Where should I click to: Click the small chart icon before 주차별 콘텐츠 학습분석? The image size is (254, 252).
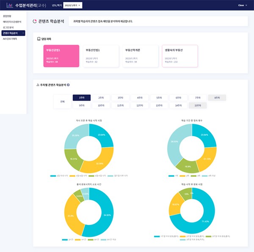38,85
